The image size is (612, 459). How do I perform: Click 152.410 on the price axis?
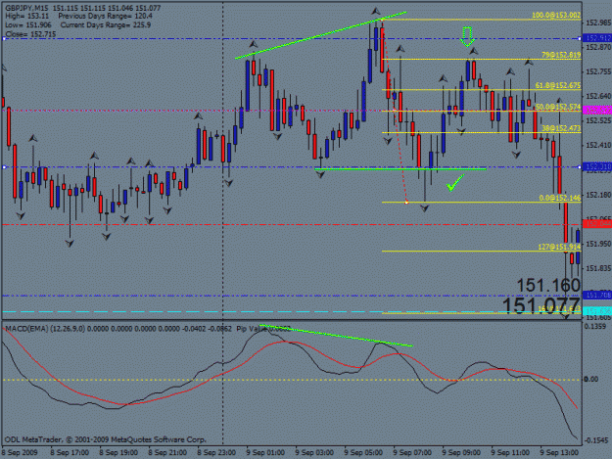coord(598,146)
